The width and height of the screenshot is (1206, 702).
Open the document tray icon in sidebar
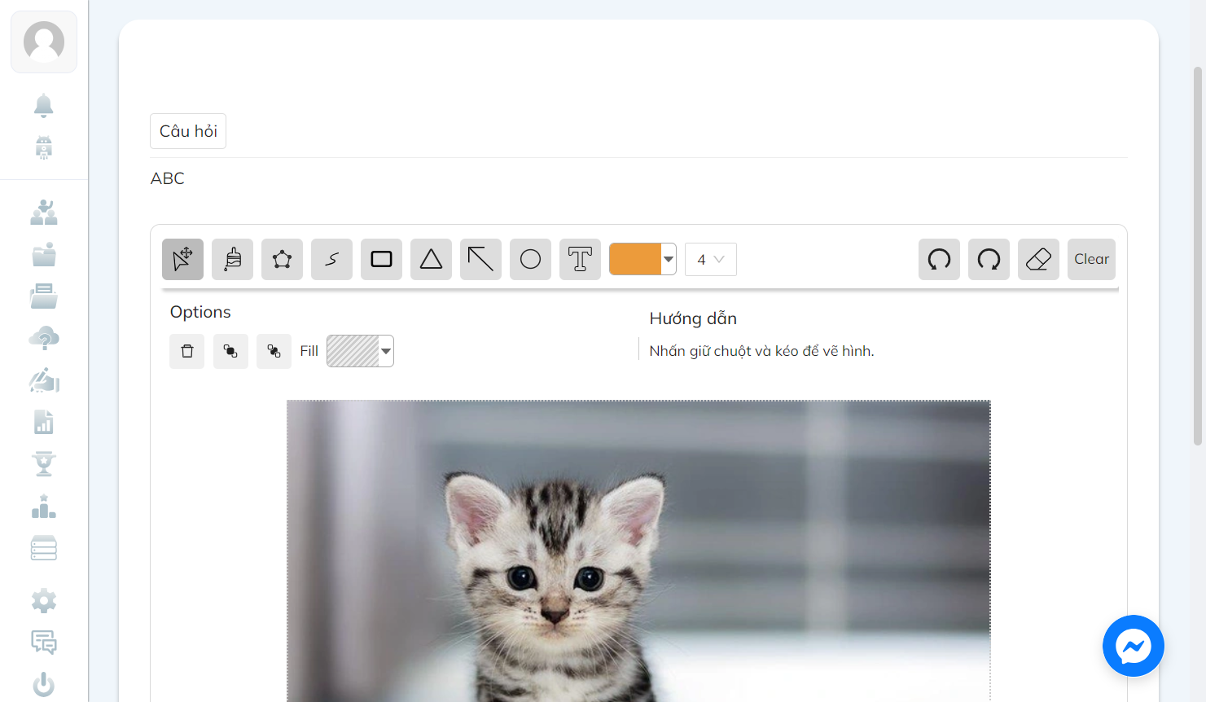point(44,296)
